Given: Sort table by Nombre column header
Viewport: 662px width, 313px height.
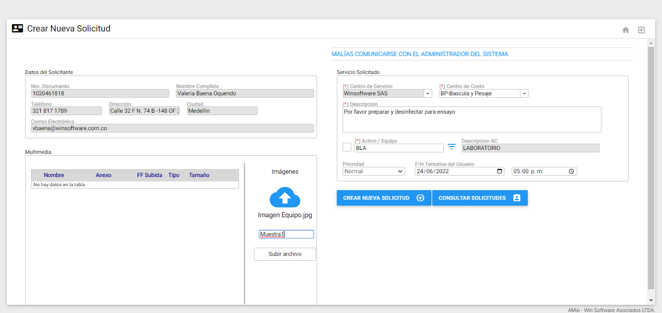Looking at the screenshot, I should pos(54,175).
